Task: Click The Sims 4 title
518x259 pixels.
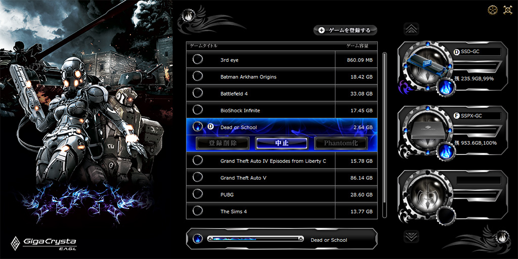Action: (x=234, y=211)
